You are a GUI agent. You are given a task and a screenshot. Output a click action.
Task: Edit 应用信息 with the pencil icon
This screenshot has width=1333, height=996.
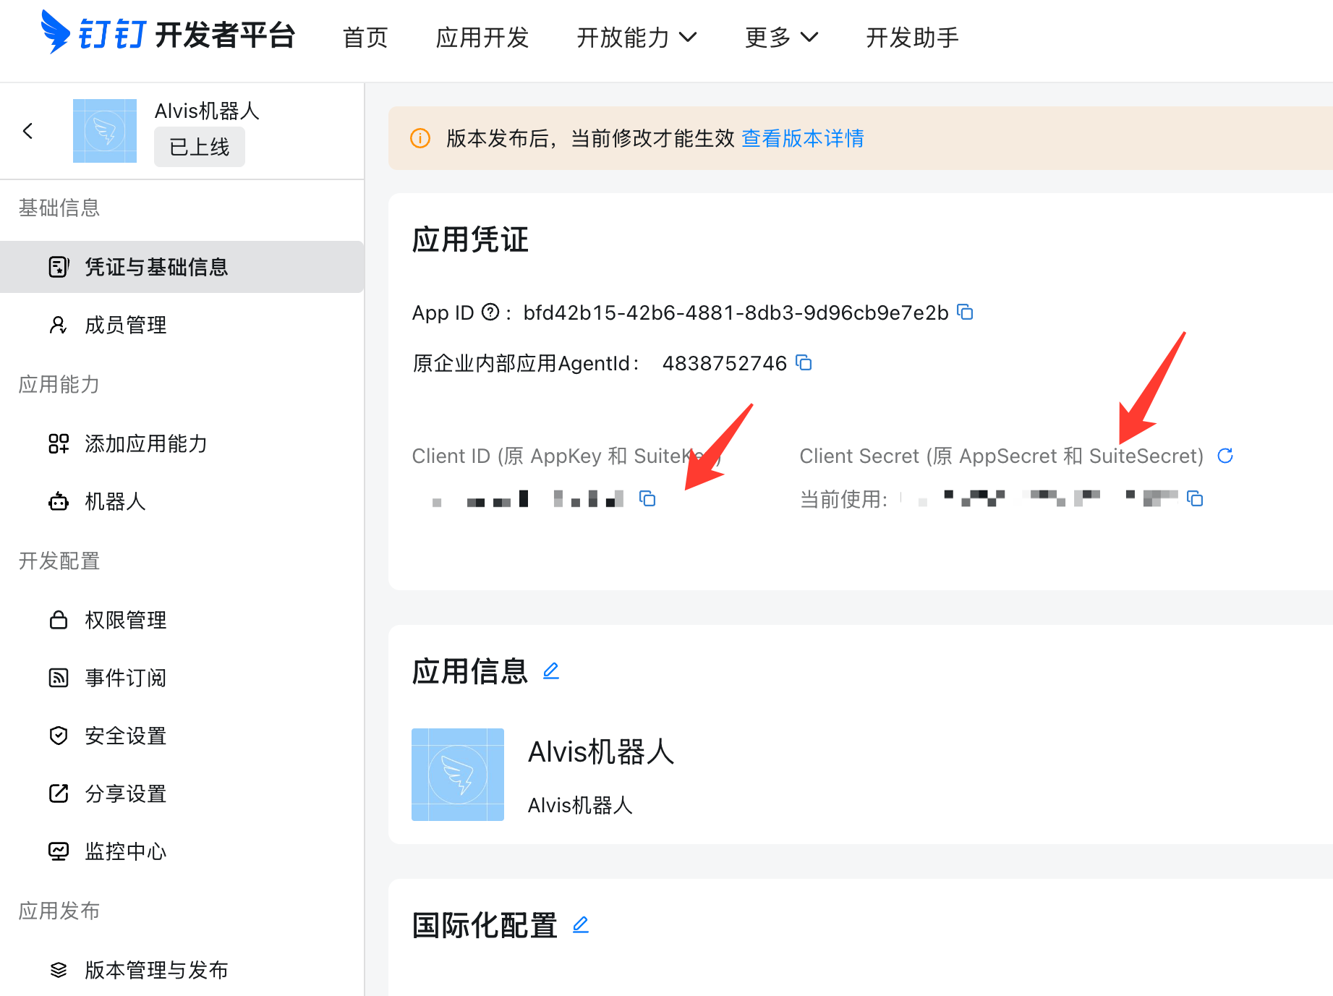(551, 671)
